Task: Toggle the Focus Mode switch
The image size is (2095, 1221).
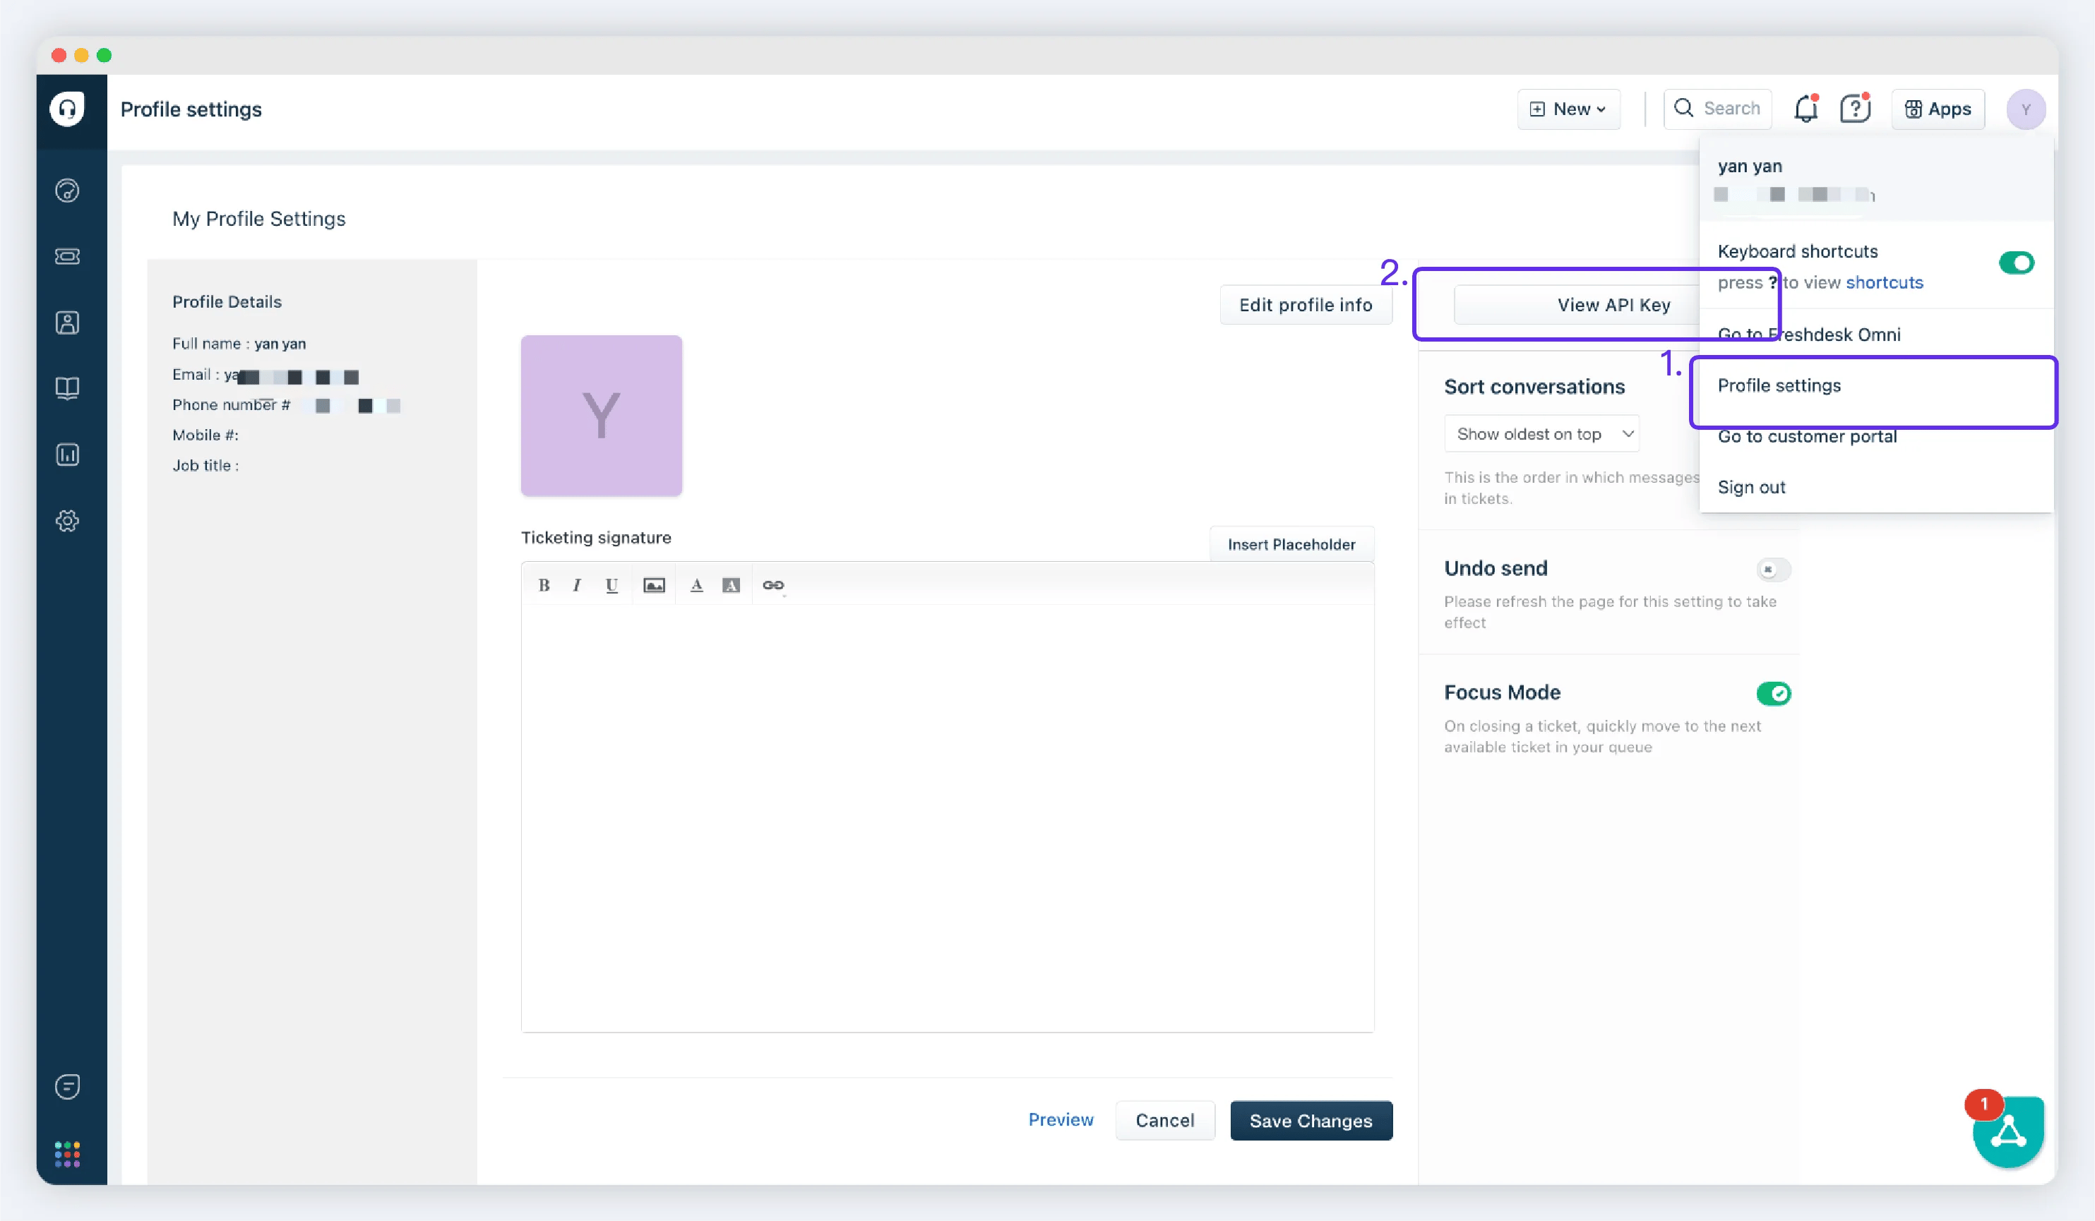Action: (1773, 693)
